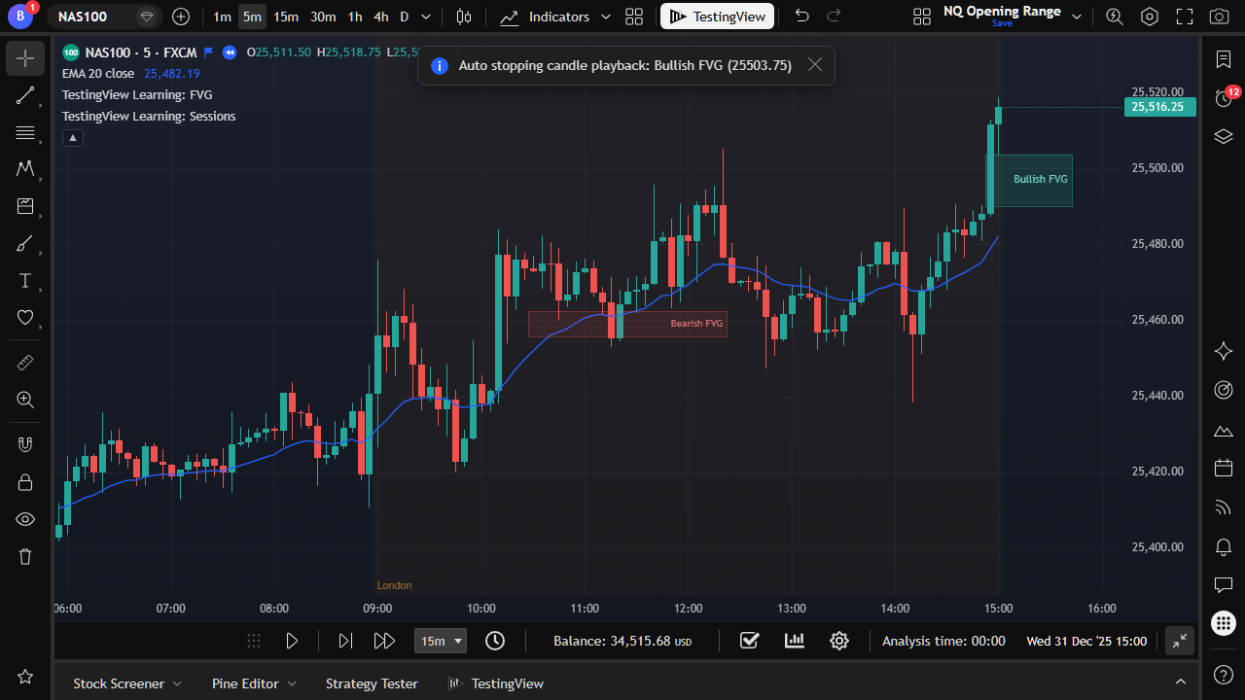Undo the last chart action
The image size is (1245, 700).
pos(801,17)
